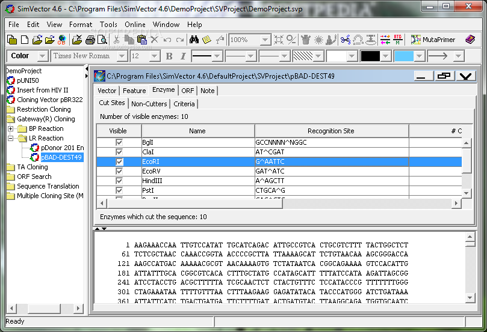Open the Times New Roman font dropdown
The width and height of the screenshot is (487, 332).
pyautogui.click(x=122, y=56)
